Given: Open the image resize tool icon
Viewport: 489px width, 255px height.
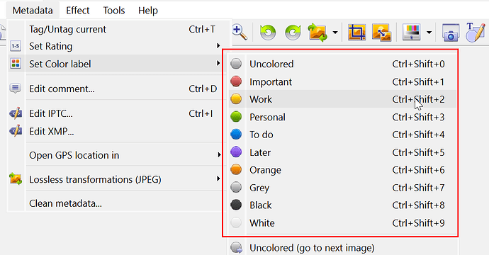Looking at the screenshot, I should [x=382, y=32].
